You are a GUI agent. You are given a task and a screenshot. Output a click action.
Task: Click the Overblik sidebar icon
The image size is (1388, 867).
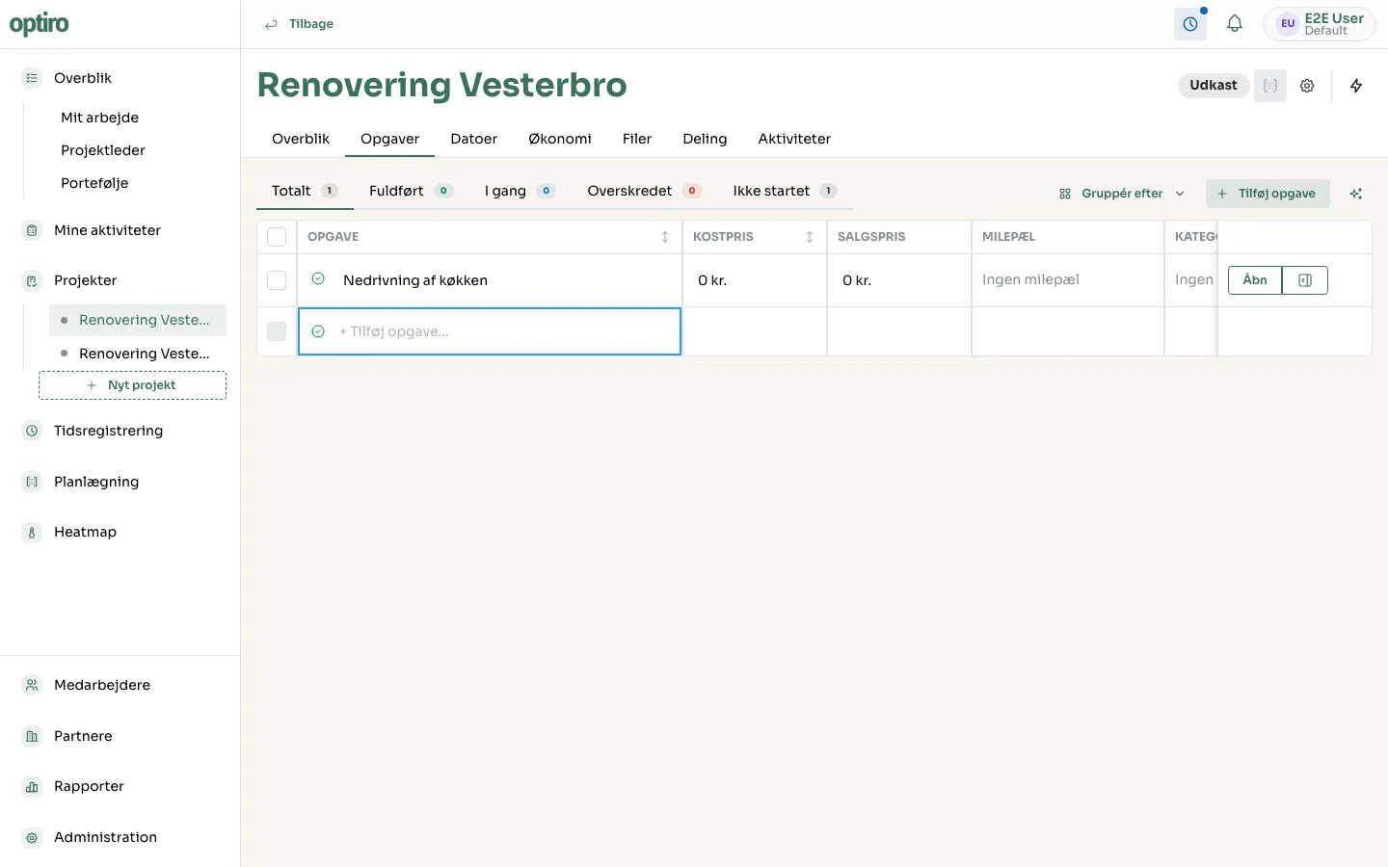tap(32, 78)
